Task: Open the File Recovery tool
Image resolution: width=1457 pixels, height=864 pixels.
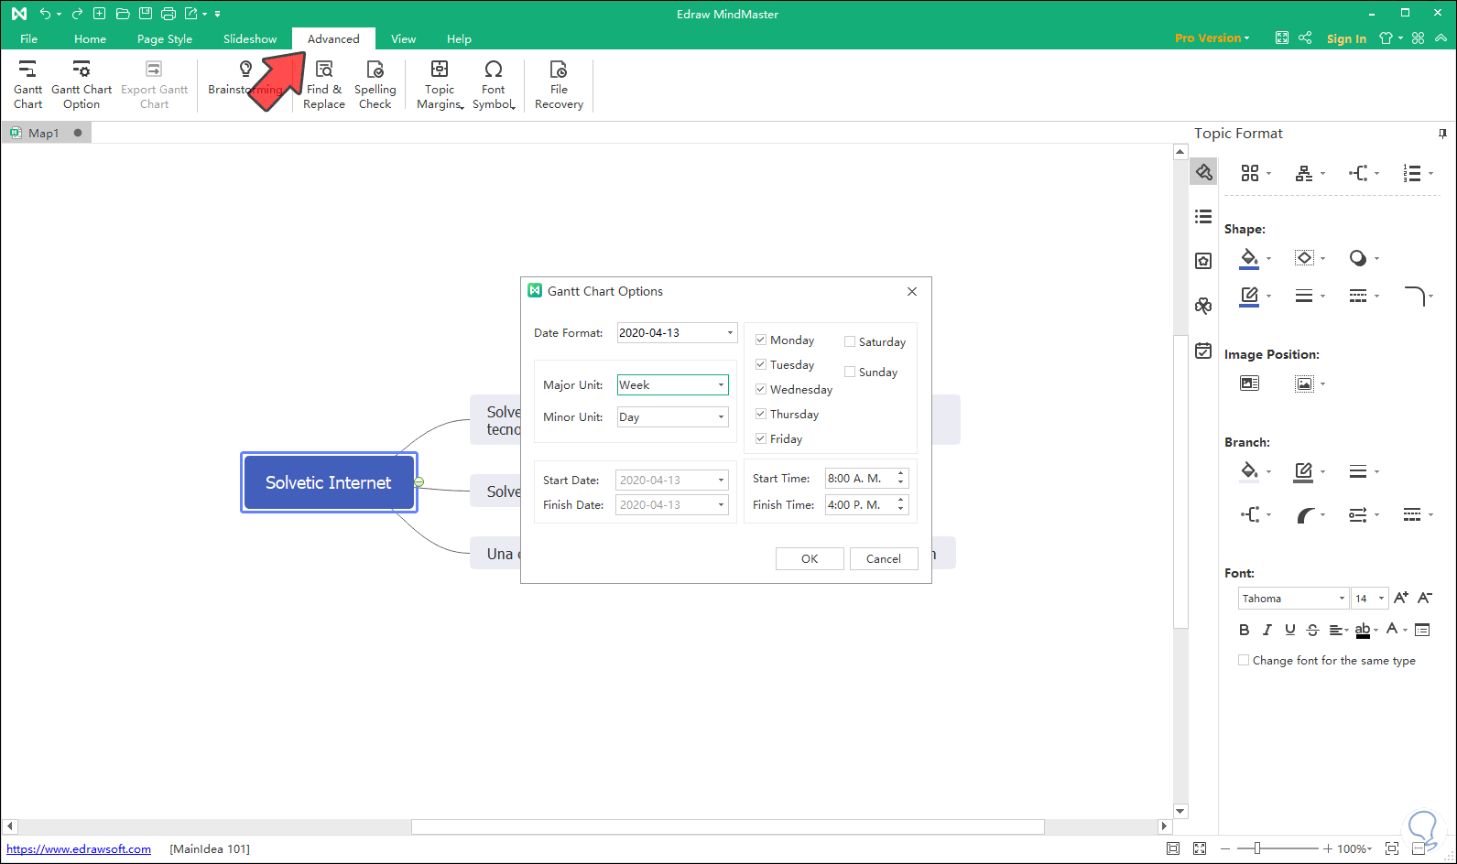Action: pos(559,84)
